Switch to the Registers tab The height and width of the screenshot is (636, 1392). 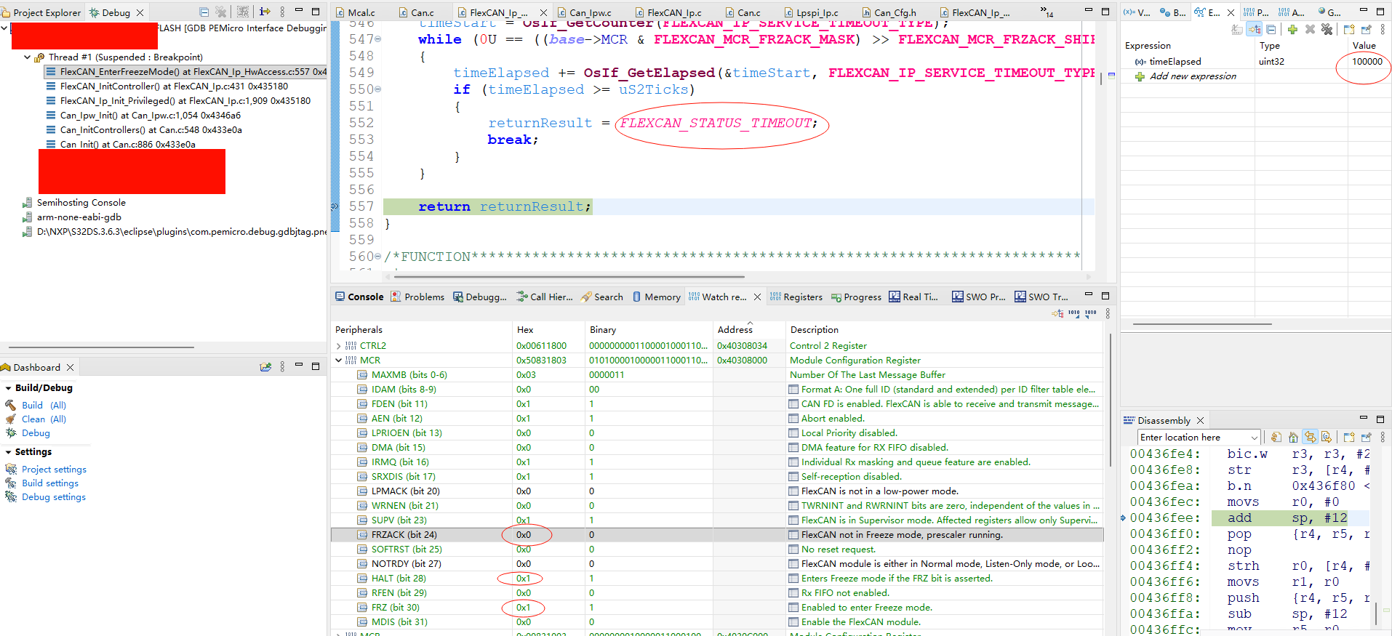point(796,297)
